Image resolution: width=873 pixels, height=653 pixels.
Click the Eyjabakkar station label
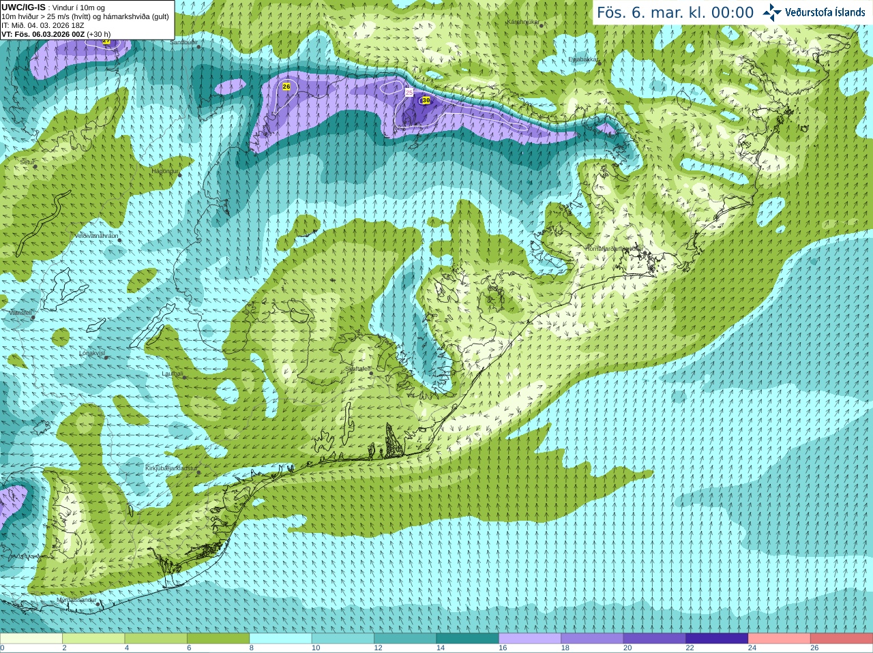583,59
